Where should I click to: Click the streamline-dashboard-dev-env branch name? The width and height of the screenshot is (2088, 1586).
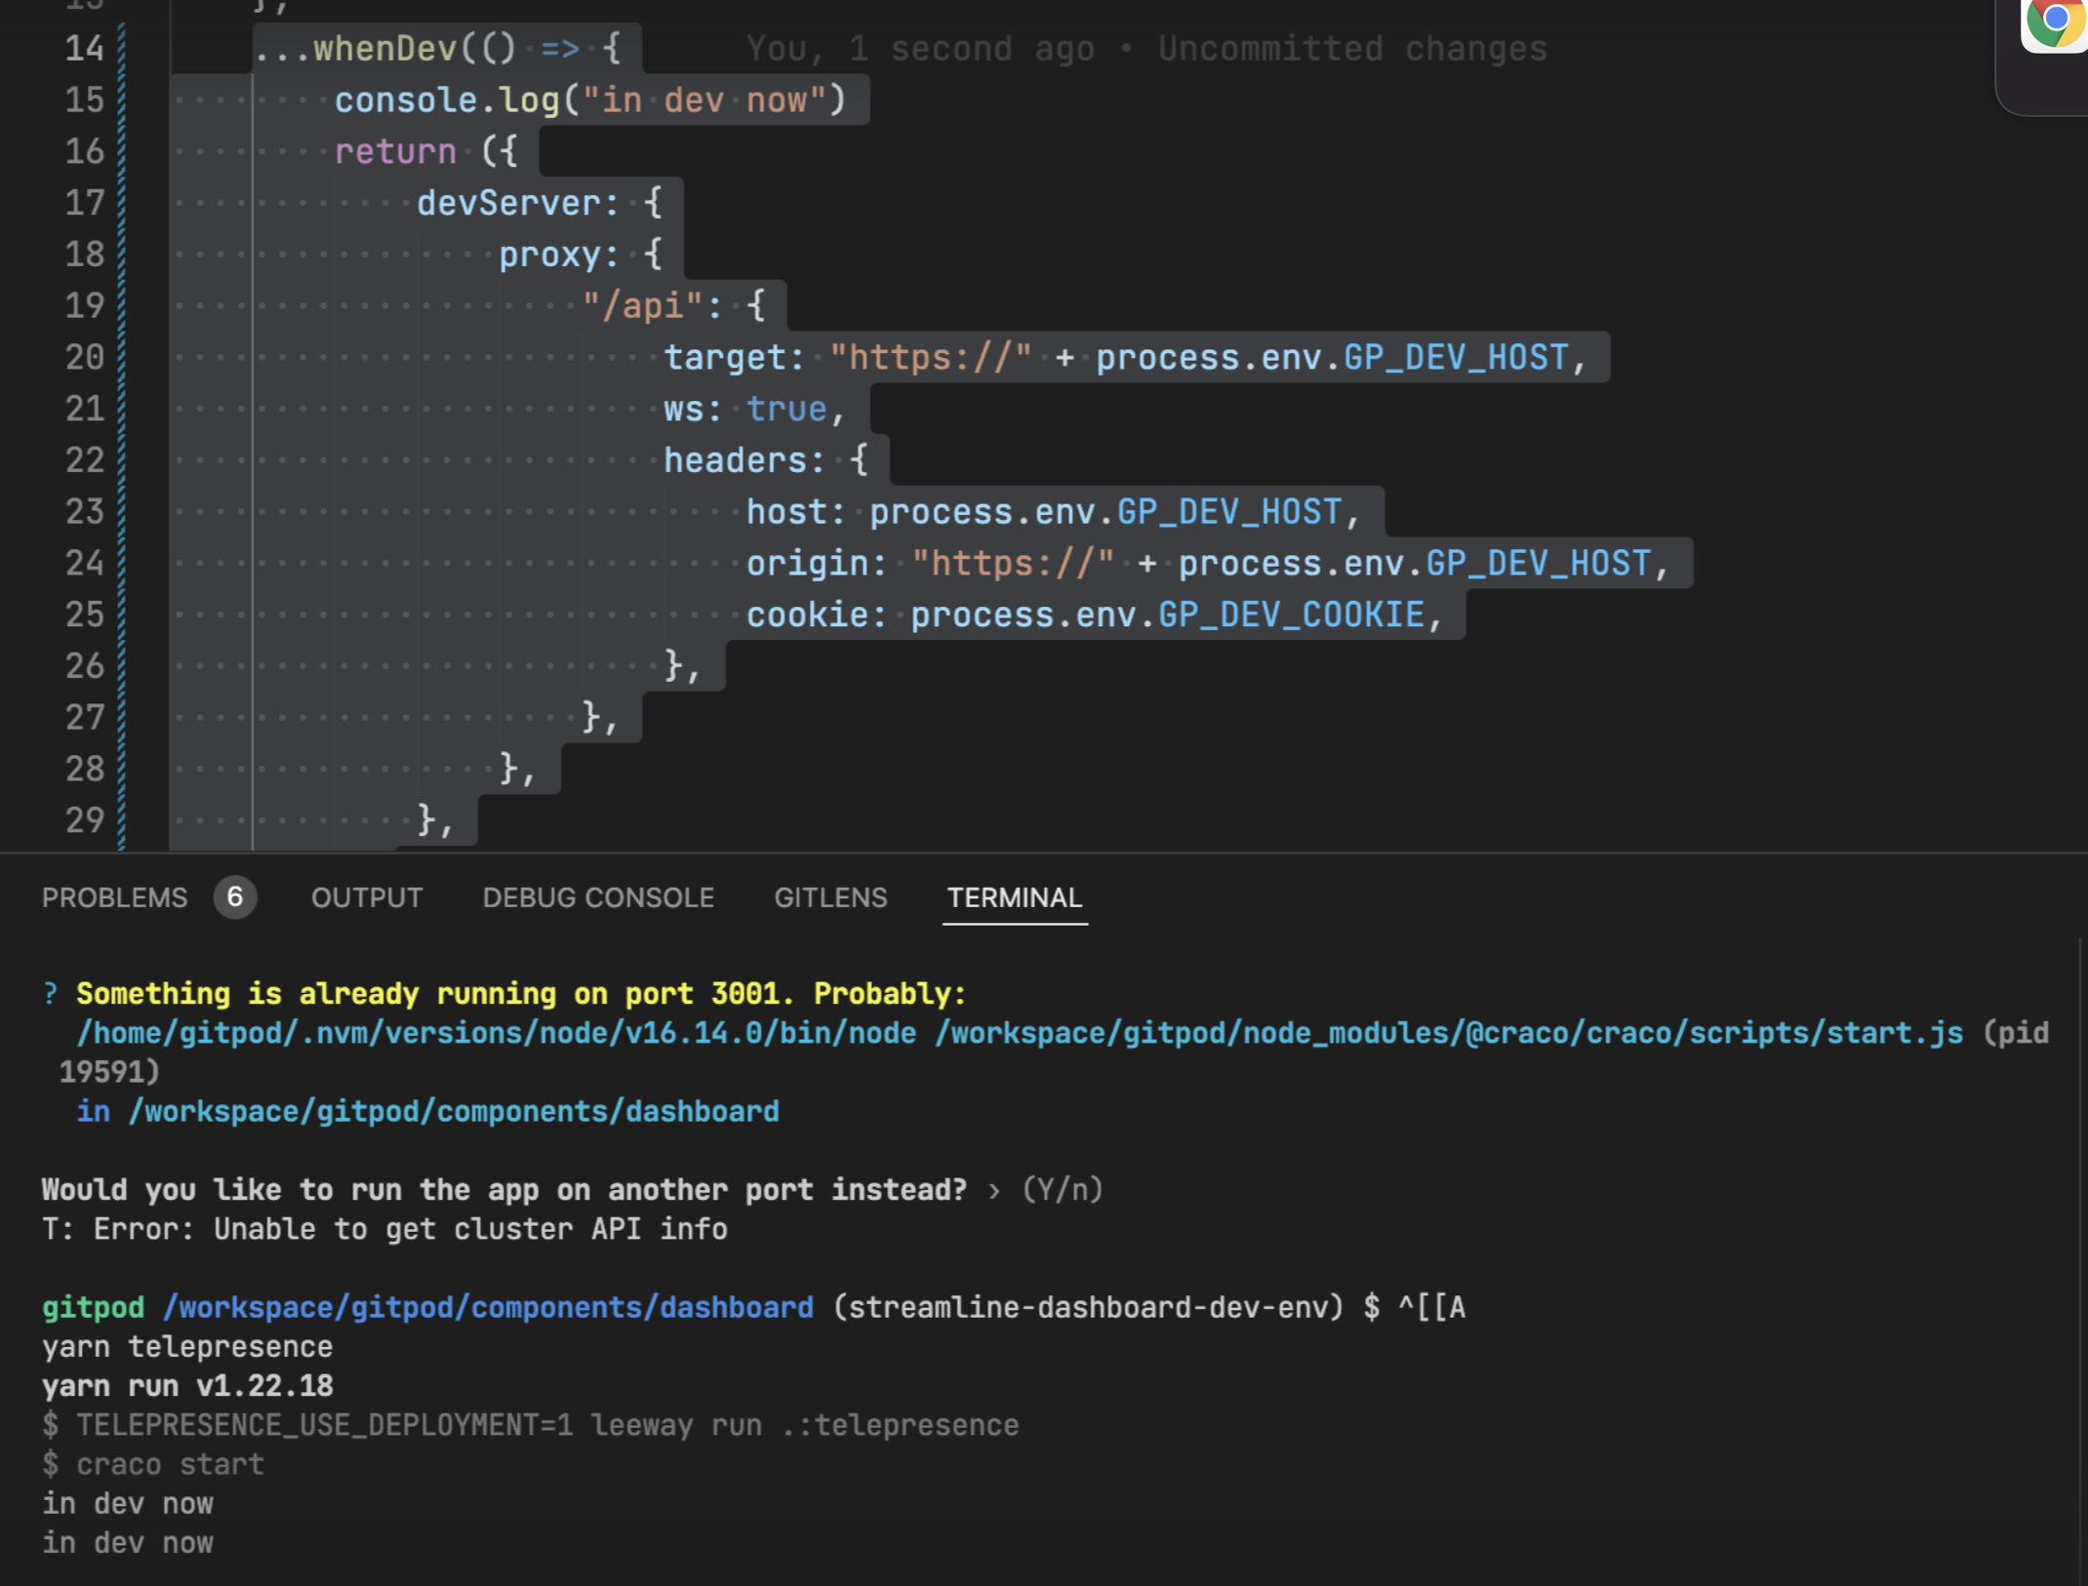point(1088,1308)
